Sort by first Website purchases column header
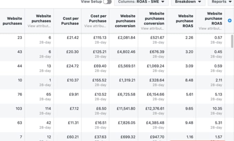This screenshot has width=234, height=141. 12,21
